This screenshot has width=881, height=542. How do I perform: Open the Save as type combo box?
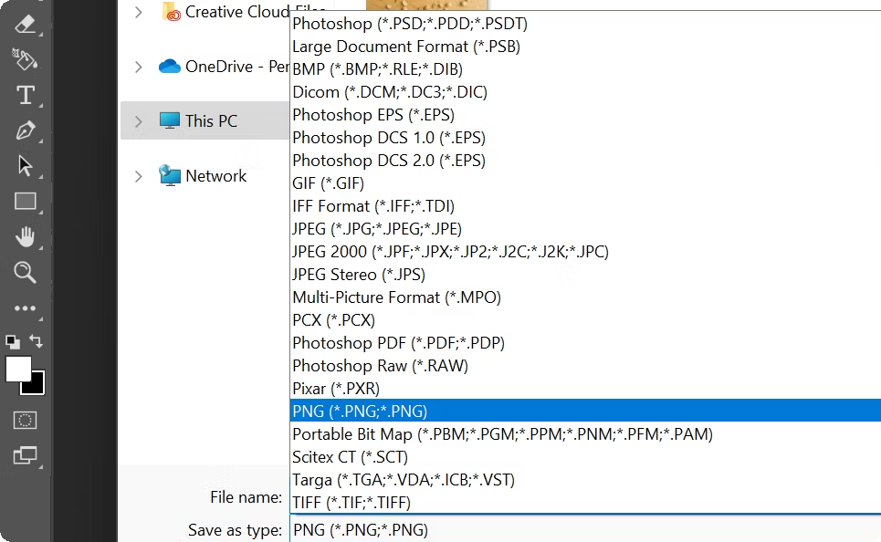pyautogui.click(x=584, y=530)
